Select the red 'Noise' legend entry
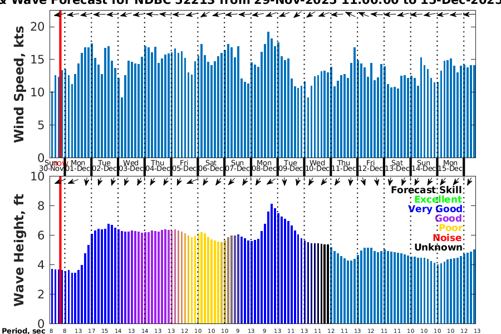This screenshot has height=334, width=501. tap(448, 238)
